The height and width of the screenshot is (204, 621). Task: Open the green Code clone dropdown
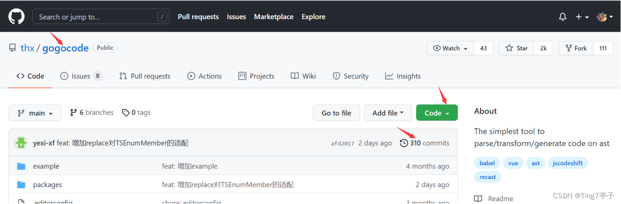click(x=437, y=113)
